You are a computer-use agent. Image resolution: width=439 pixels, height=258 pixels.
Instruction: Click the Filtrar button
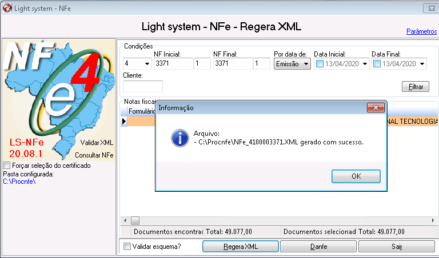416,86
